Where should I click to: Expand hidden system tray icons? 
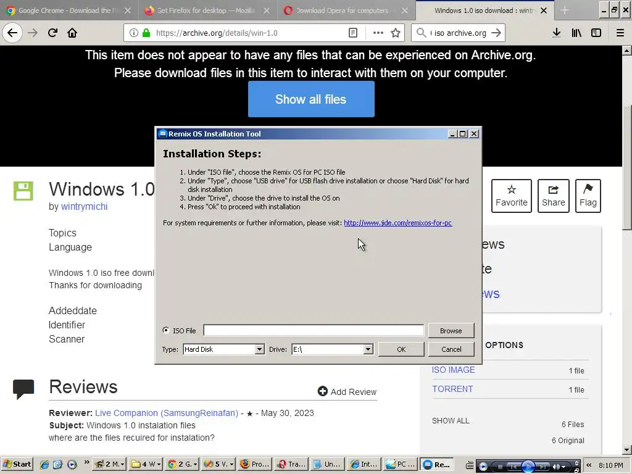pos(588,465)
